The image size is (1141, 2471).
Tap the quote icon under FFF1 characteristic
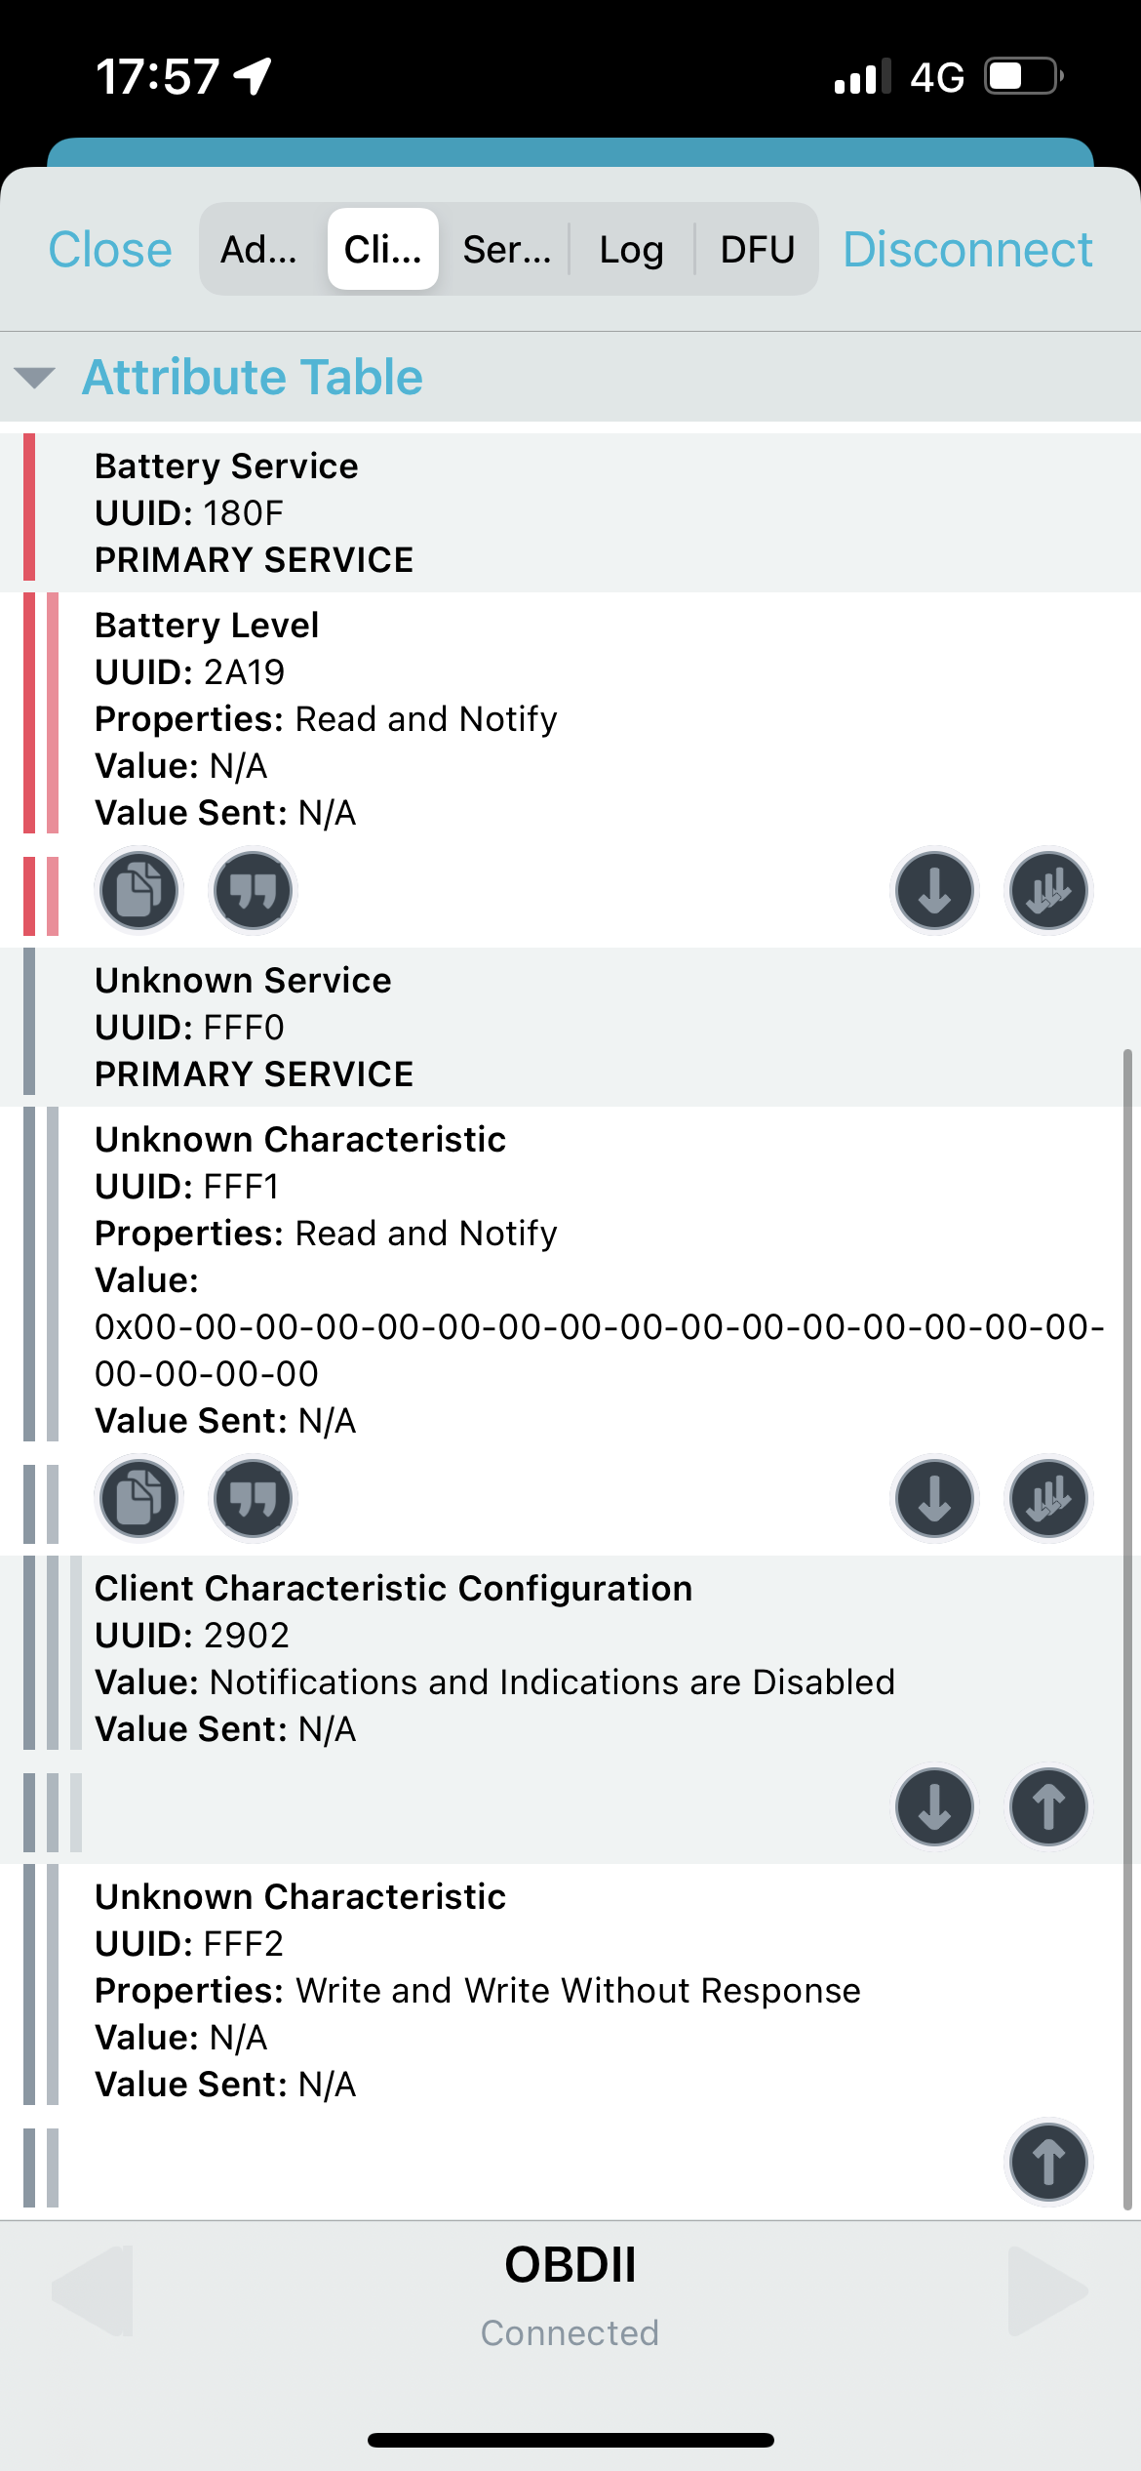[x=253, y=1498]
